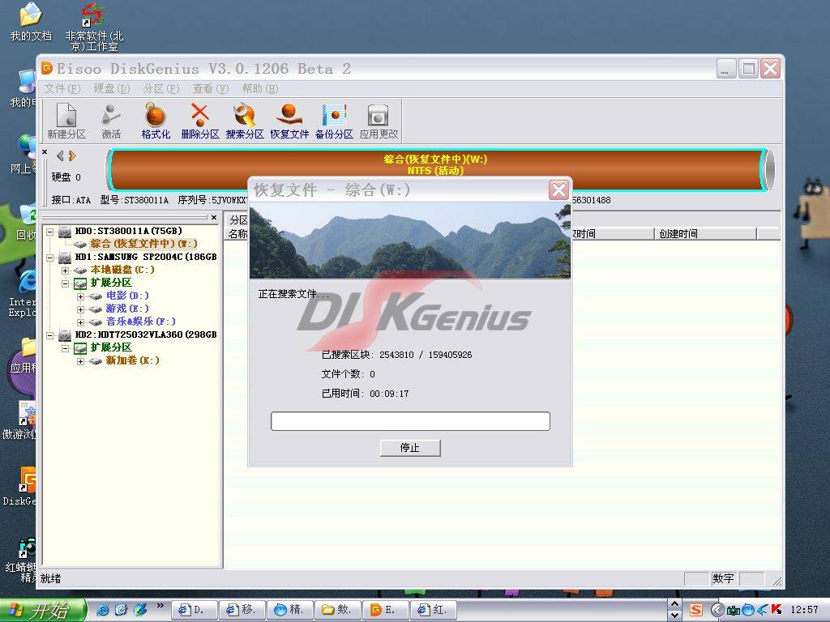830x622 pixels.
Task: Open the 硬盘(D) menu
Action: click(112, 88)
